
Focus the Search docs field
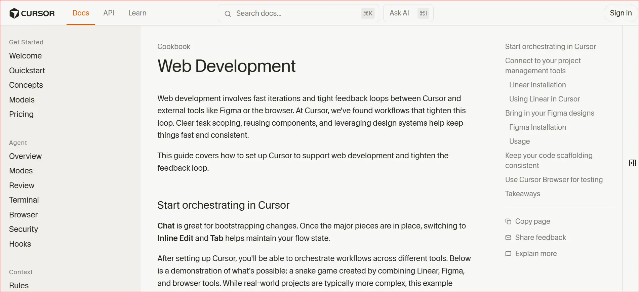[x=298, y=13]
